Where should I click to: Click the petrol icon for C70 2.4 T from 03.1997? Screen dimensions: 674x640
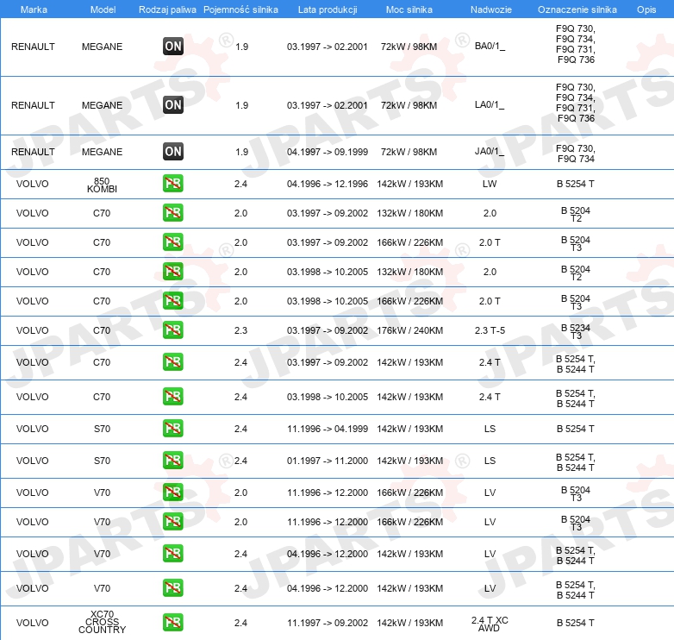tap(173, 361)
